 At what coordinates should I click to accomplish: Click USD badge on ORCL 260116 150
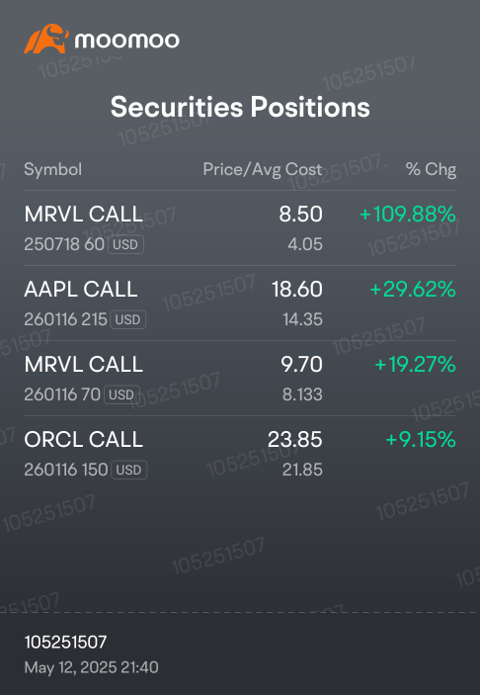pyautogui.click(x=128, y=470)
